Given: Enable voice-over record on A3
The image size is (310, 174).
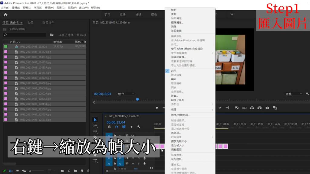Looking at the screenshot, I should tap(144, 163).
